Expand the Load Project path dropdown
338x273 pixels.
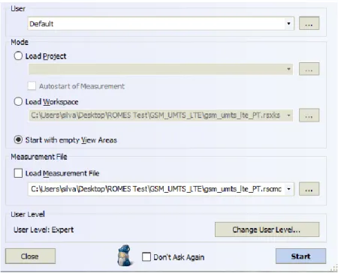pyautogui.click(x=288, y=69)
